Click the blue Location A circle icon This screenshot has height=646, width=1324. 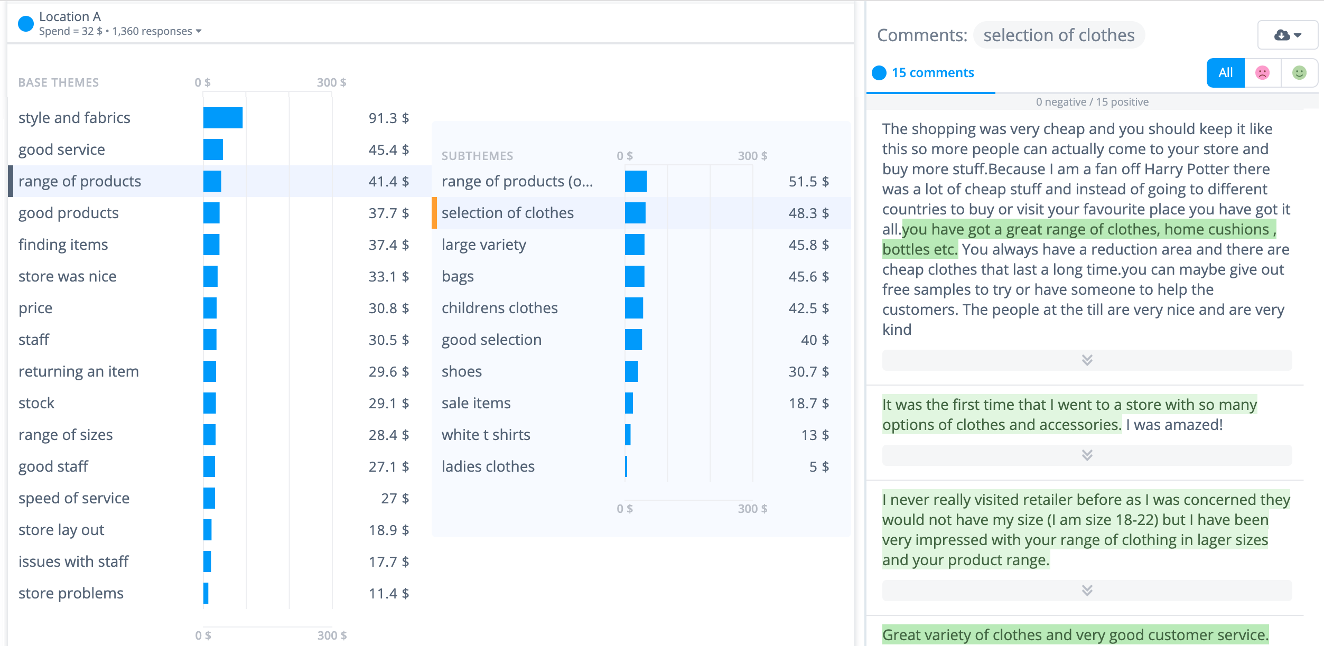coord(26,24)
